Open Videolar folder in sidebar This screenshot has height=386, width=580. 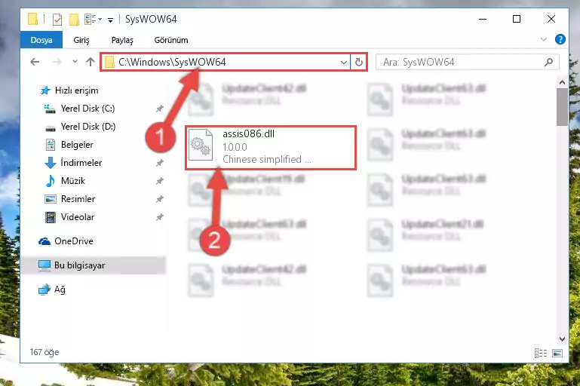[78, 217]
